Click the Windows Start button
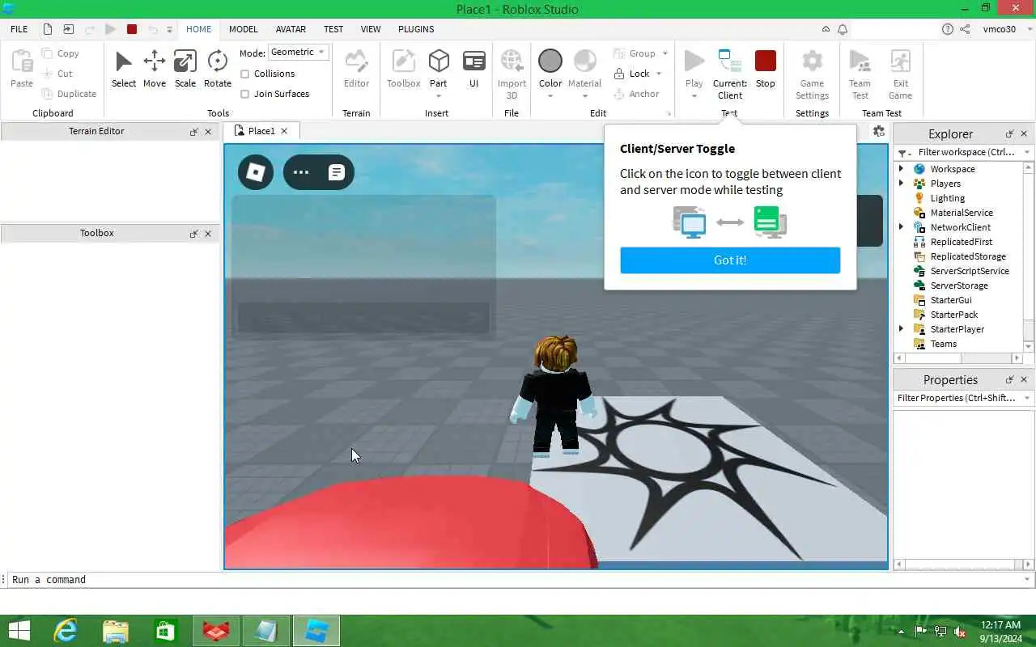Image resolution: width=1036 pixels, height=647 pixels. click(x=18, y=631)
